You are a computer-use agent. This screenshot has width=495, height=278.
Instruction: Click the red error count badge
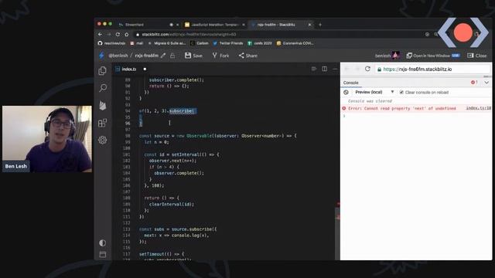point(474,83)
